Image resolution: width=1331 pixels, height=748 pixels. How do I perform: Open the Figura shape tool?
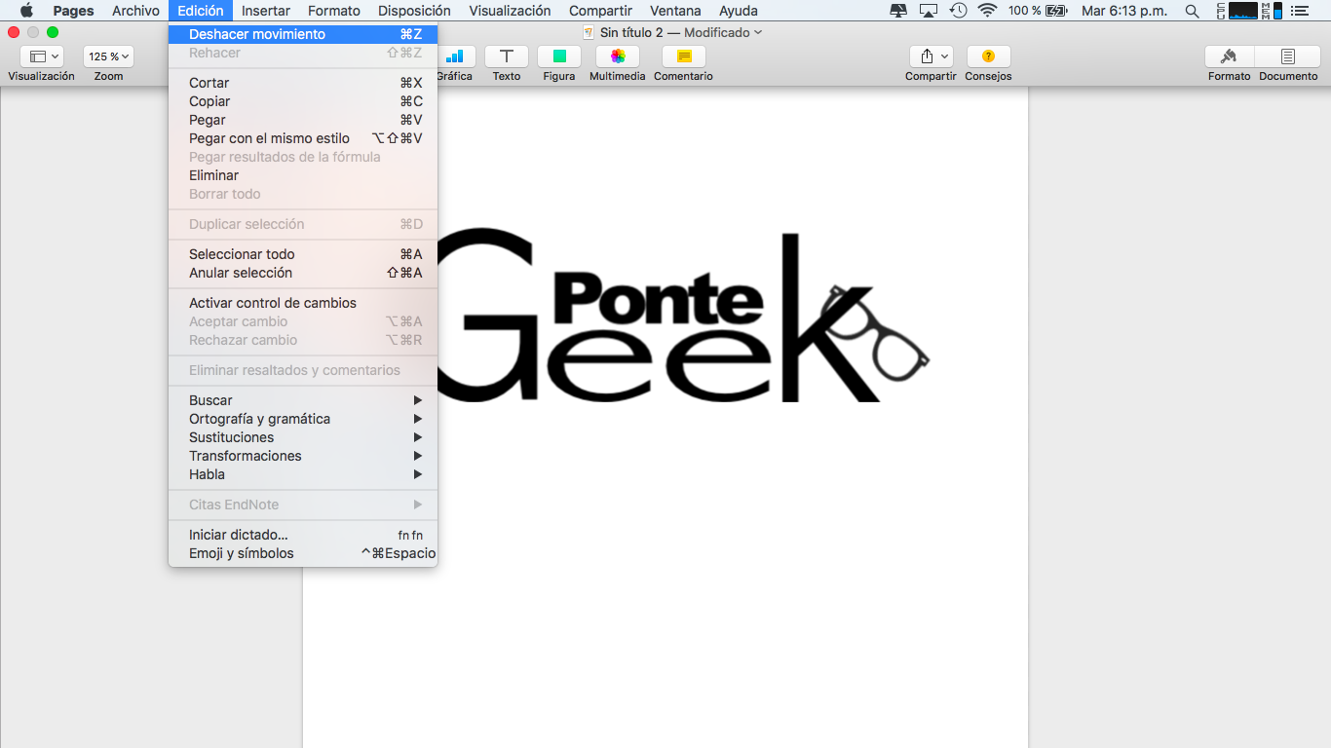[x=559, y=56]
